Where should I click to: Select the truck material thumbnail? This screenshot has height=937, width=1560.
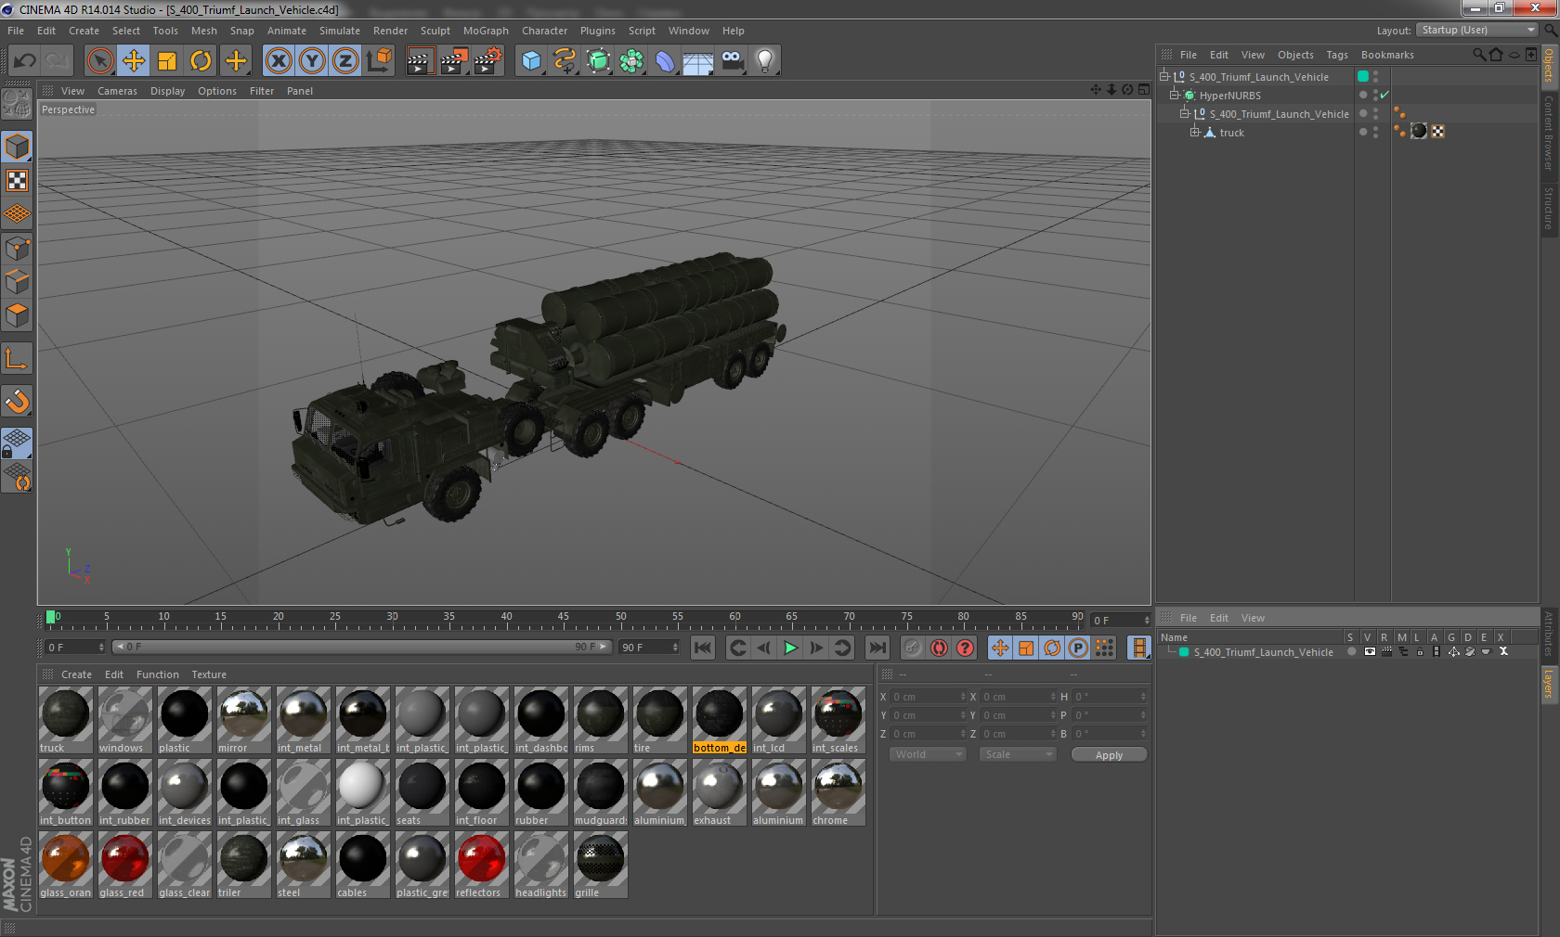coord(65,720)
